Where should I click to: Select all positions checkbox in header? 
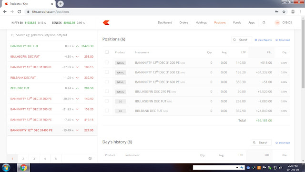click(107, 52)
